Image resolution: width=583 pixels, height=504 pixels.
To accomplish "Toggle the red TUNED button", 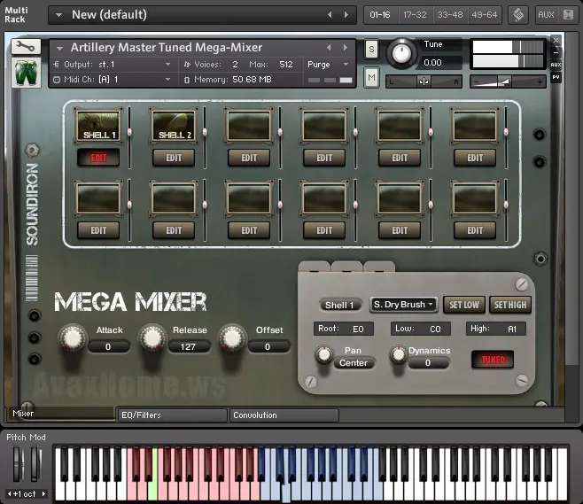I will coord(493,360).
